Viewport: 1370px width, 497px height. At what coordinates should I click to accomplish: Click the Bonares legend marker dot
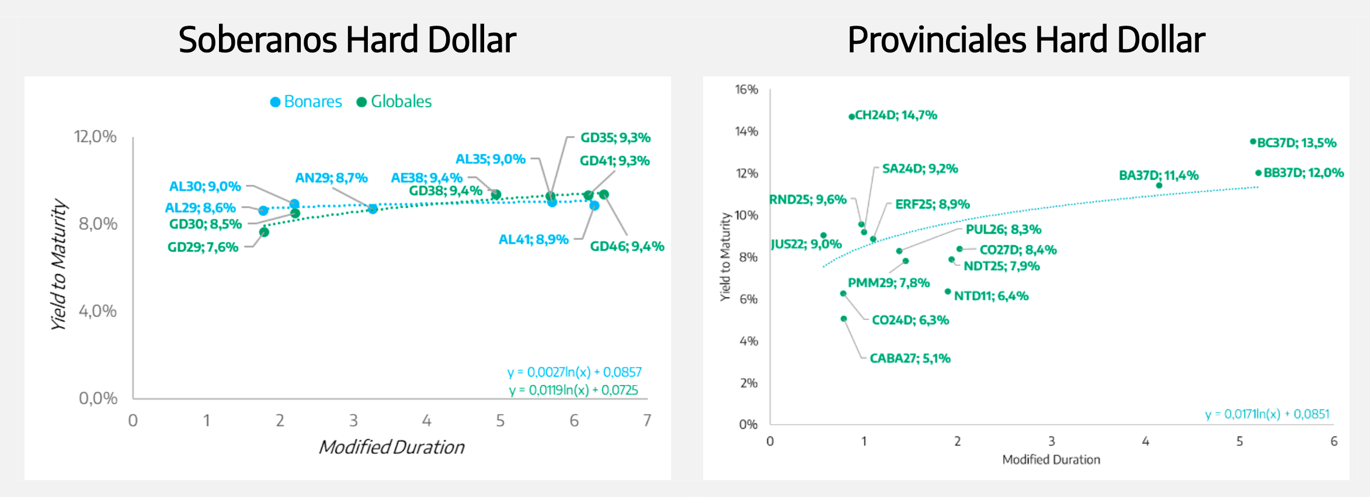pyautogui.click(x=275, y=102)
